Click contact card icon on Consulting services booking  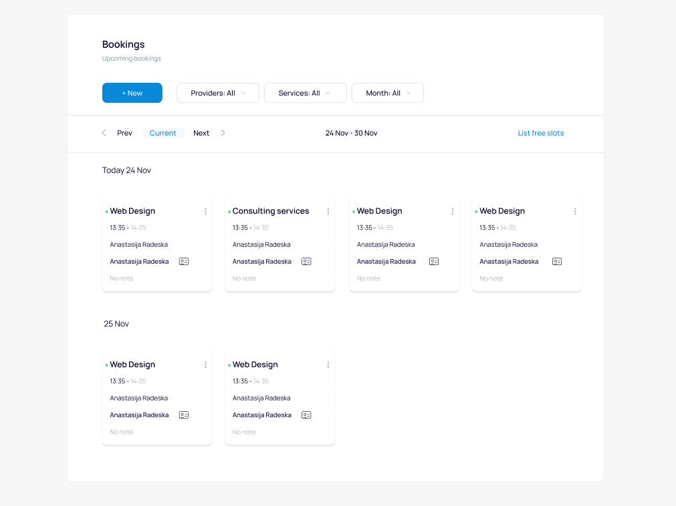coord(306,262)
